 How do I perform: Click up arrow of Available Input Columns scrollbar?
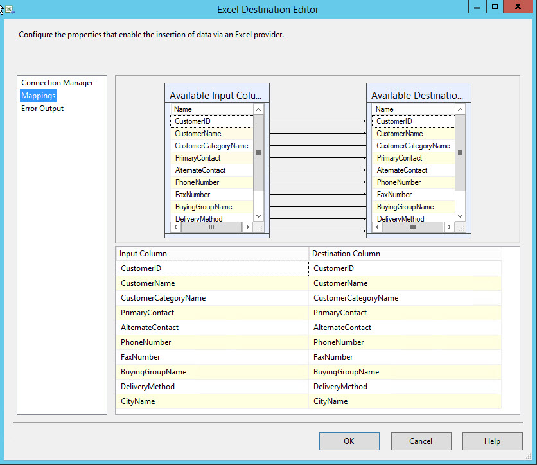(259, 110)
